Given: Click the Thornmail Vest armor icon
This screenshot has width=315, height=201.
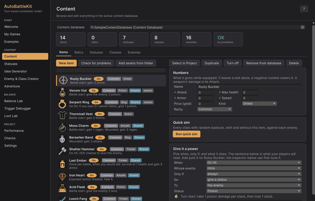Looking at the screenshot, I should pyautogui.click(x=62, y=115).
